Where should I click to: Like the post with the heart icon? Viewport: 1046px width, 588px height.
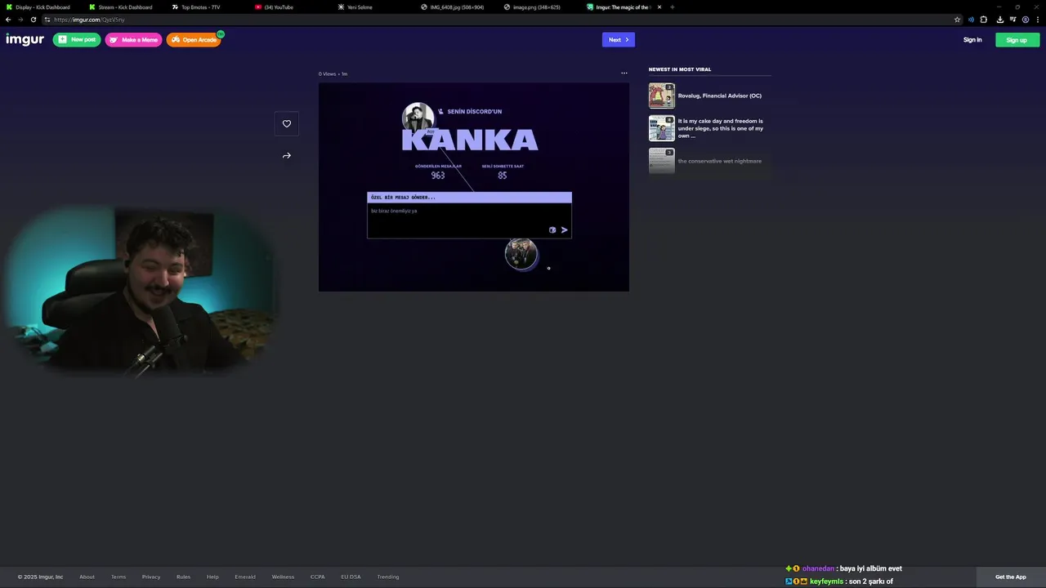287,124
